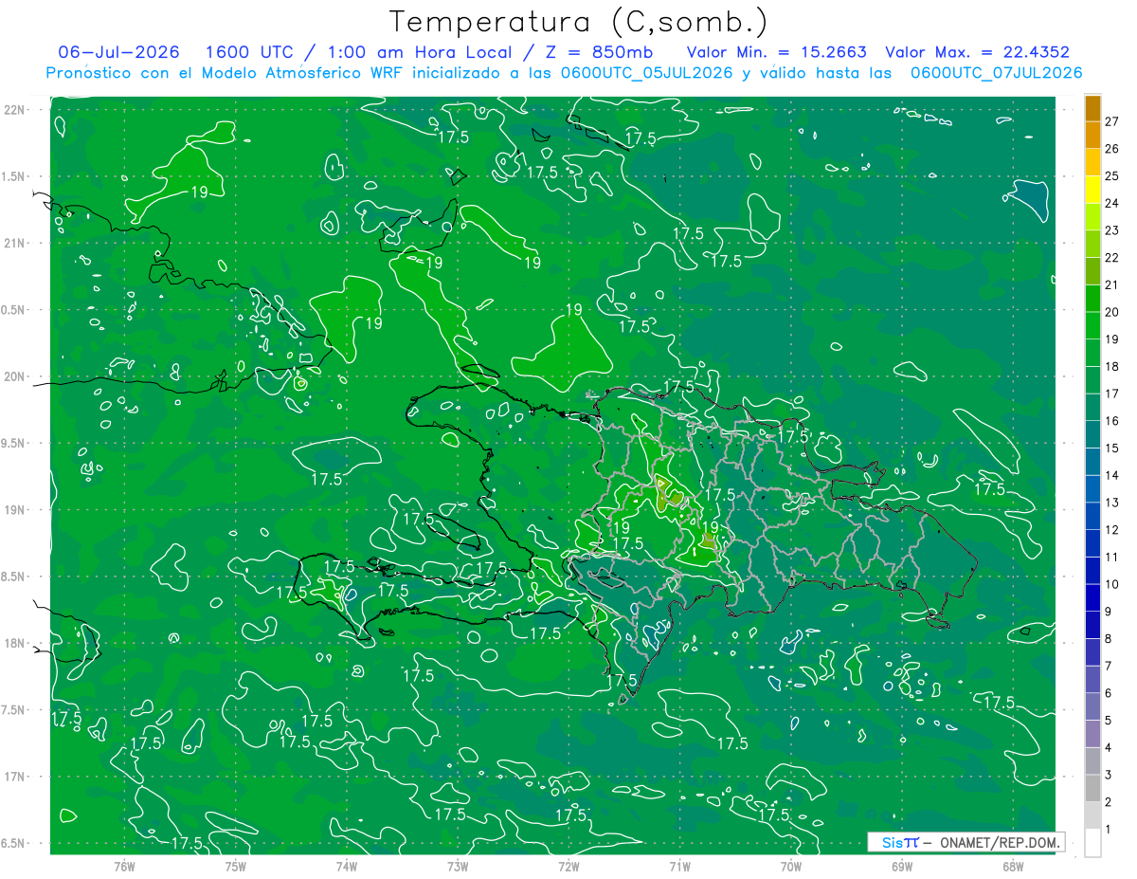The image size is (1137, 879).
Task: Click colorbar legend value '16'
Action: 1112,421
